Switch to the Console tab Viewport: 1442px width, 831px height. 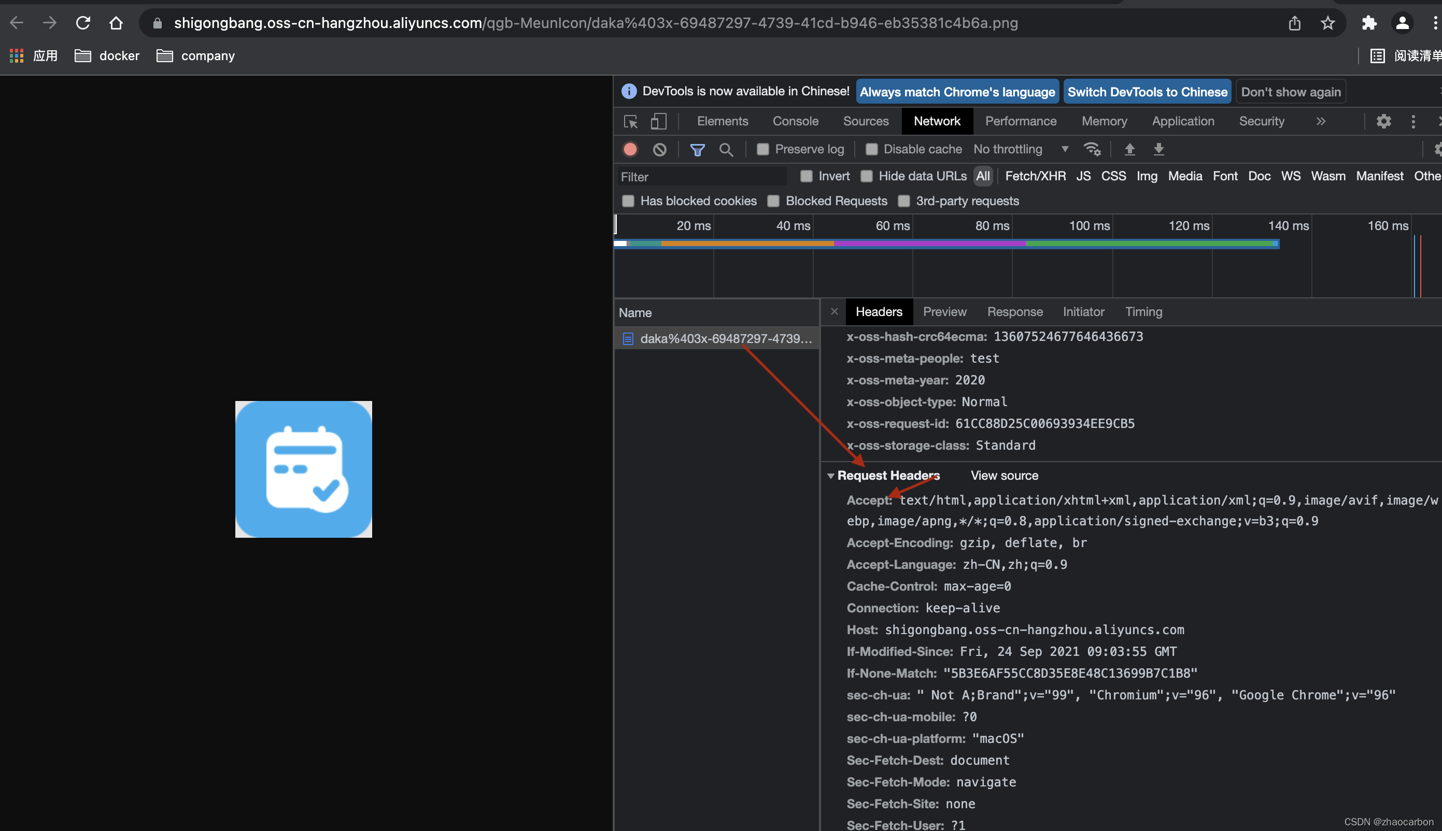coord(795,121)
